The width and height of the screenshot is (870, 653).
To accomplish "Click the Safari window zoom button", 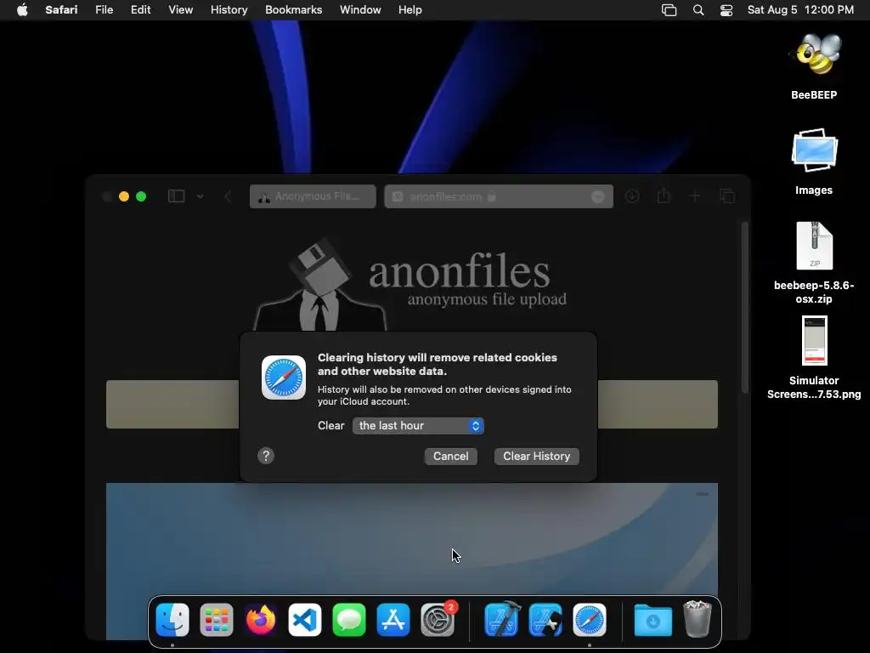I will [x=141, y=196].
